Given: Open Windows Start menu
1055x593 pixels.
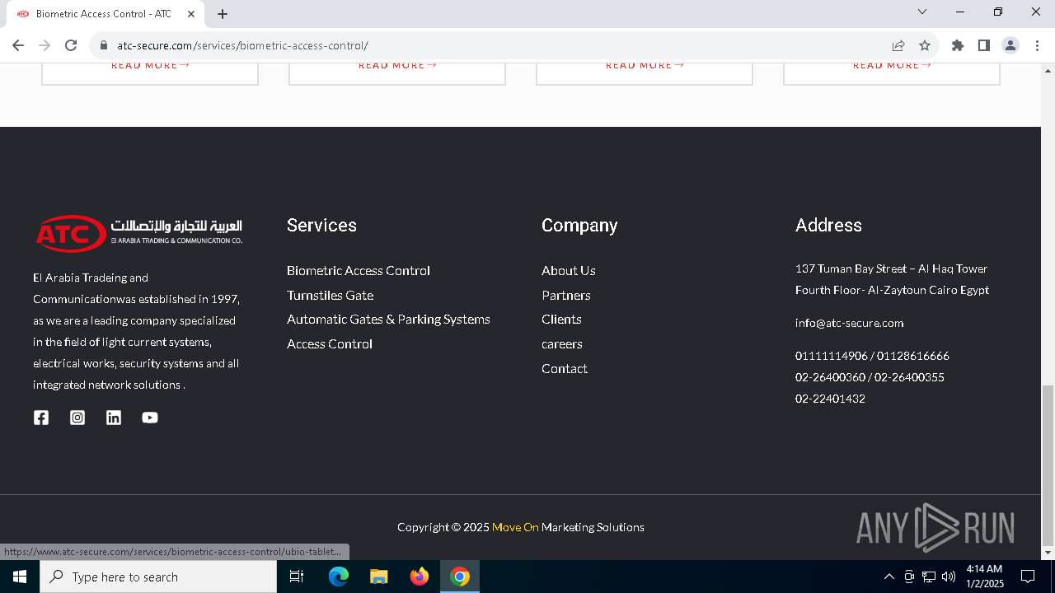Looking at the screenshot, I should pyautogui.click(x=20, y=577).
